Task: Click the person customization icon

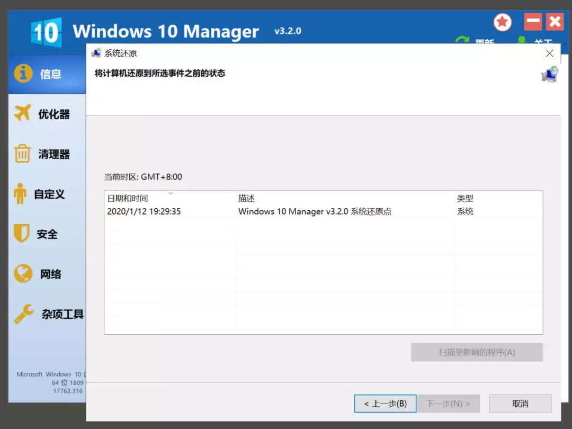Action: (x=20, y=193)
